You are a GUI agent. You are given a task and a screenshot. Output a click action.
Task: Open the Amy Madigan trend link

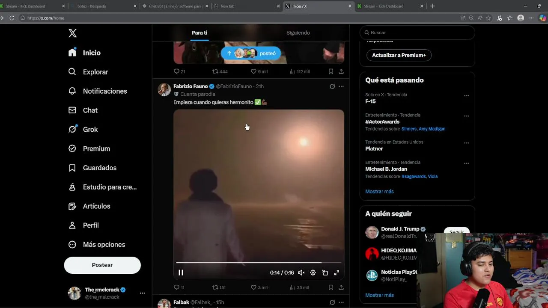click(x=432, y=129)
